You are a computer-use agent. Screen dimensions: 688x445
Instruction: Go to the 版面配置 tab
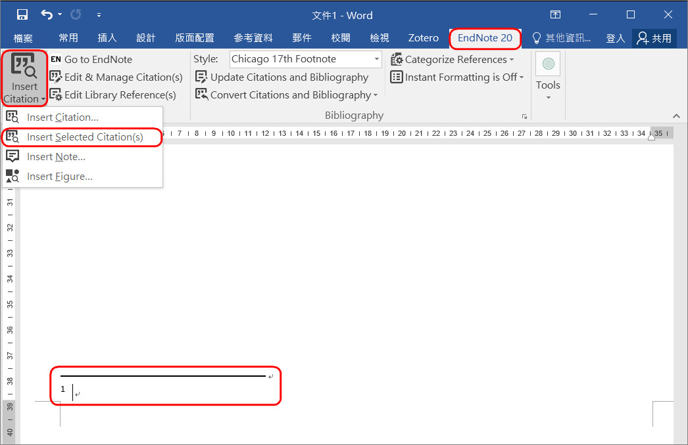click(195, 38)
